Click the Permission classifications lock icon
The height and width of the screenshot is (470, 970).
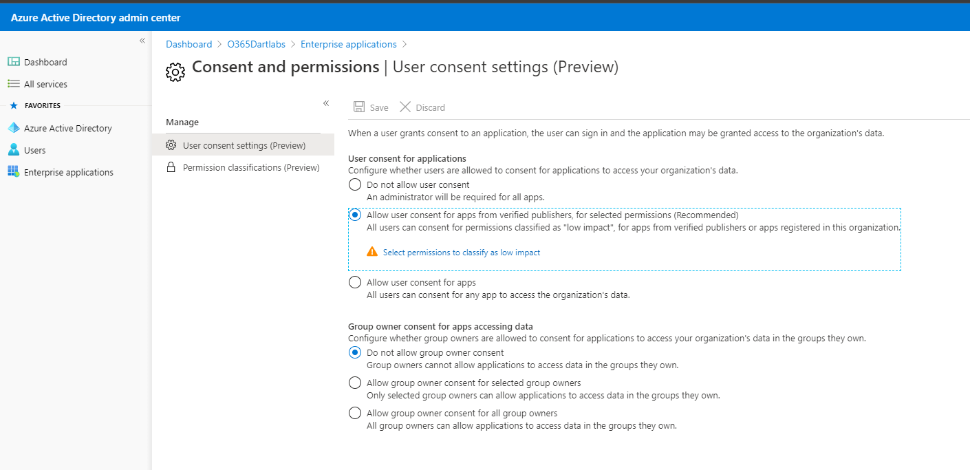point(171,167)
